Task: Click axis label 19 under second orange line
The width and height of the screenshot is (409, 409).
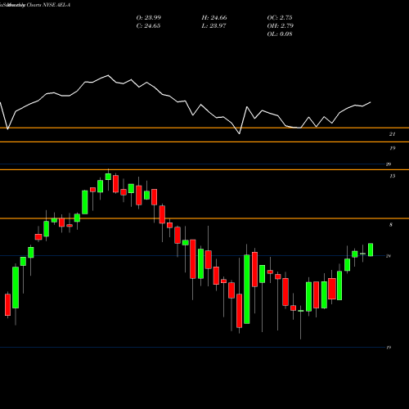Action: click(392, 148)
